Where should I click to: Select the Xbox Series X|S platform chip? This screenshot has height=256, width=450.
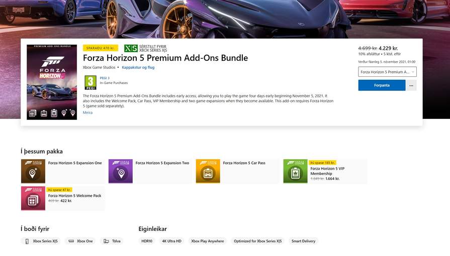(42, 241)
